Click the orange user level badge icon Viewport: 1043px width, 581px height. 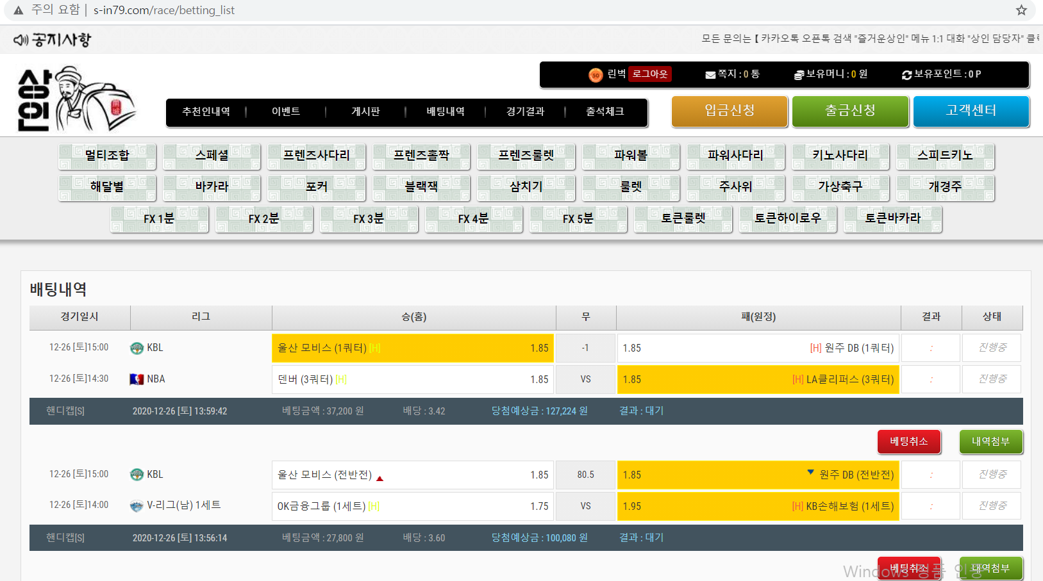pos(596,75)
